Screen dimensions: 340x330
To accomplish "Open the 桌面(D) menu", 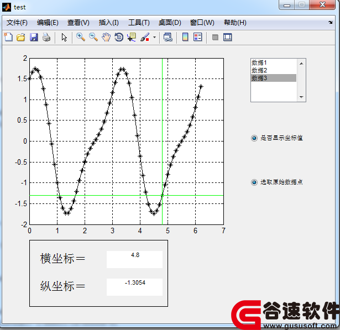I will [170, 23].
